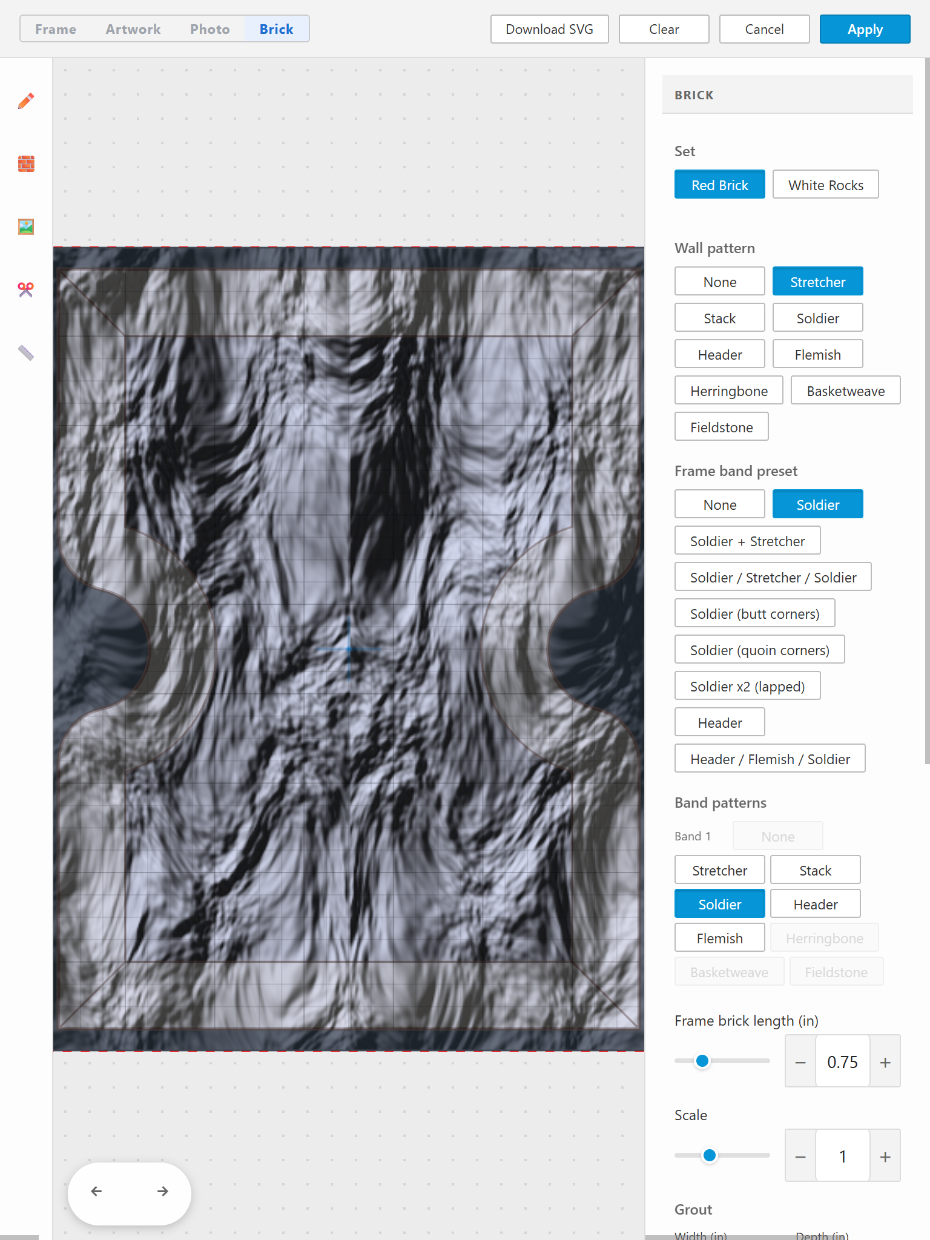Switch to the Photo tab
930x1240 pixels.
210,29
